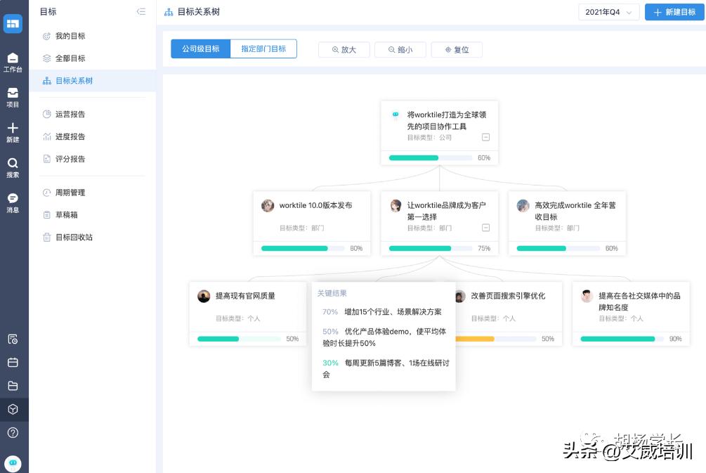Click the 新建目标 button
The width and height of the screenshot is (706, 473).
(x=674, y=12)
